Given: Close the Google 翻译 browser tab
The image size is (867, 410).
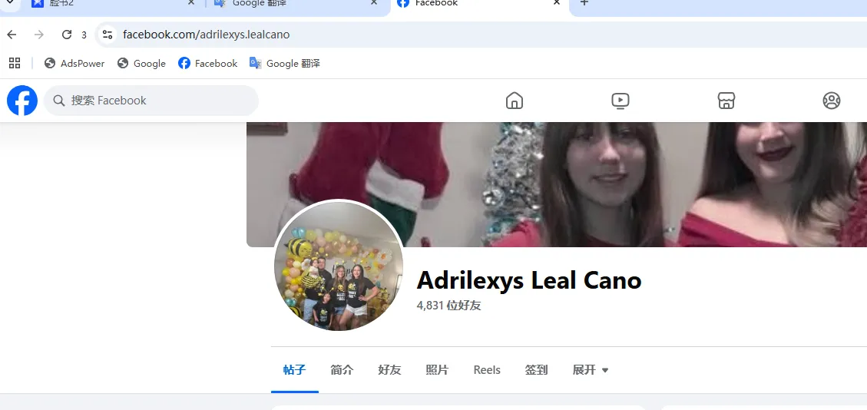Looking at the screenshot, I should point(374,3).
